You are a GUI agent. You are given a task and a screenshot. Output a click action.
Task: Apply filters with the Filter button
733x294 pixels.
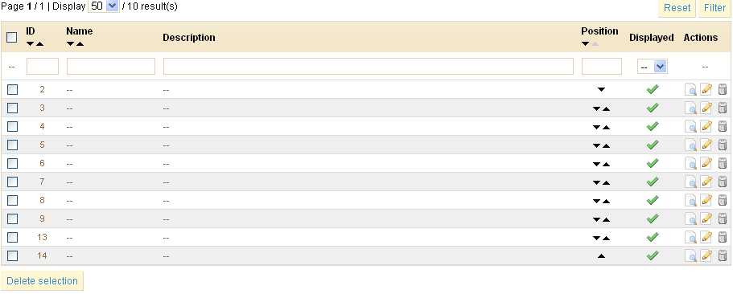point(714,8)
